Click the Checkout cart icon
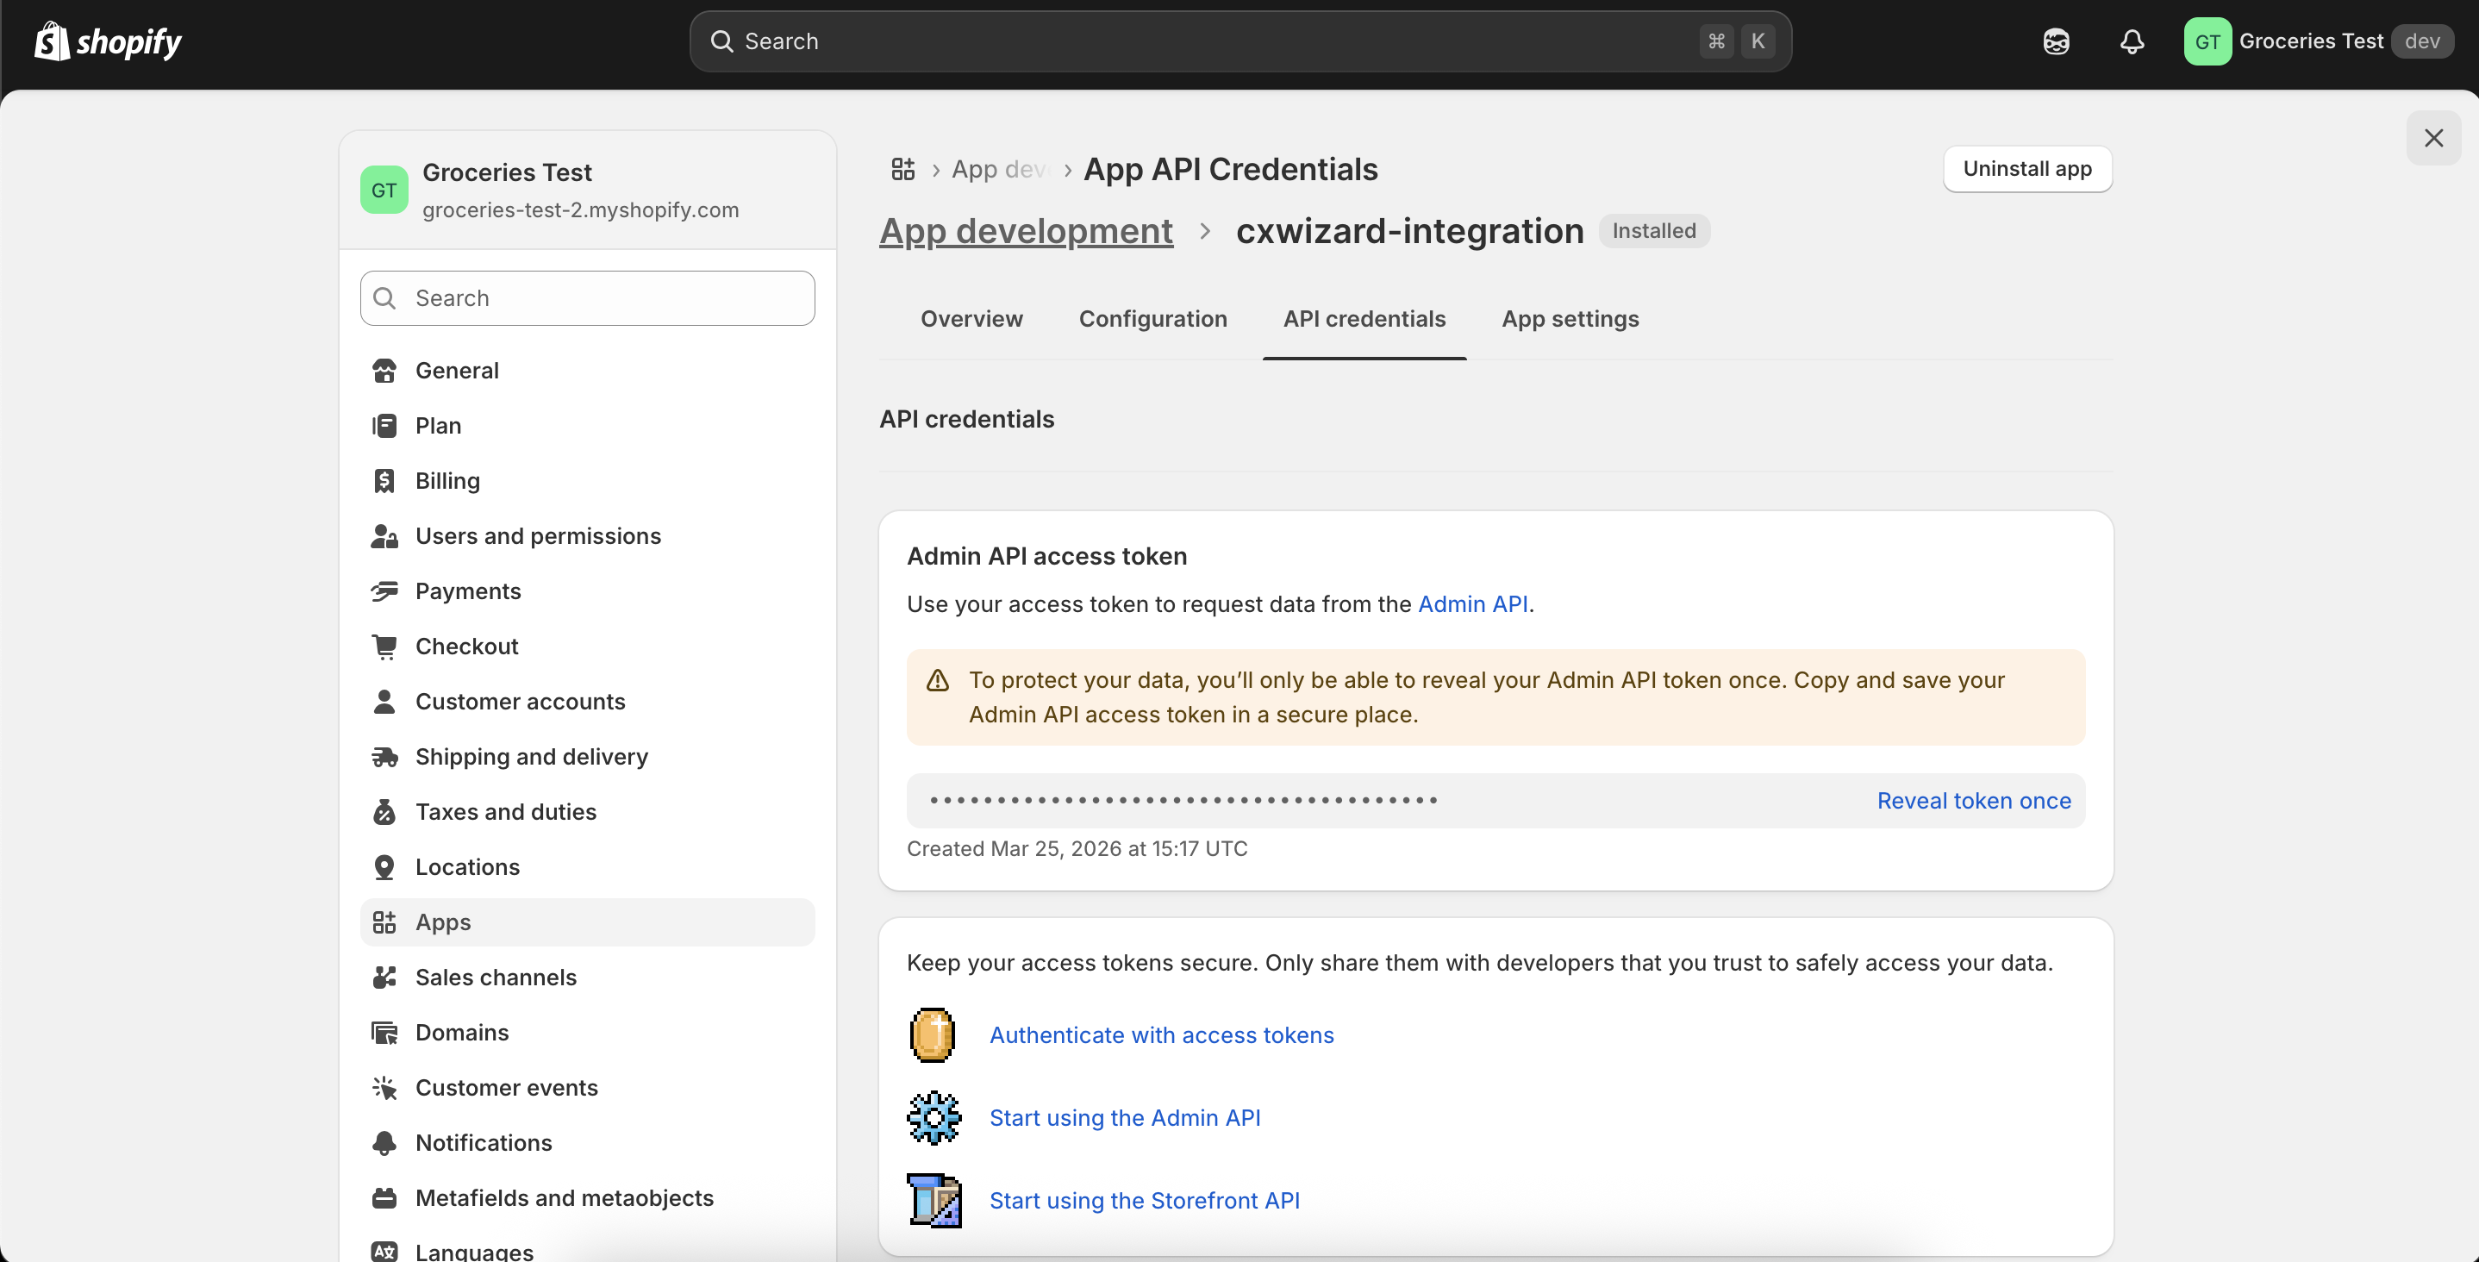This screenshot has width=2479, height=1262. point(385,645)
